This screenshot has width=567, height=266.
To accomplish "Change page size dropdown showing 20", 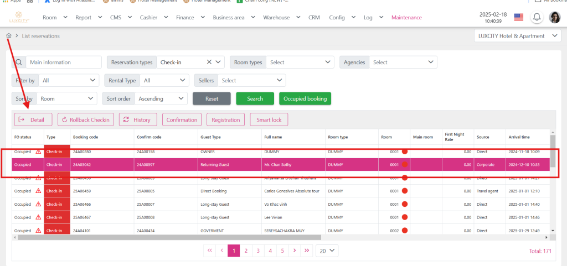I will point(327,251).
